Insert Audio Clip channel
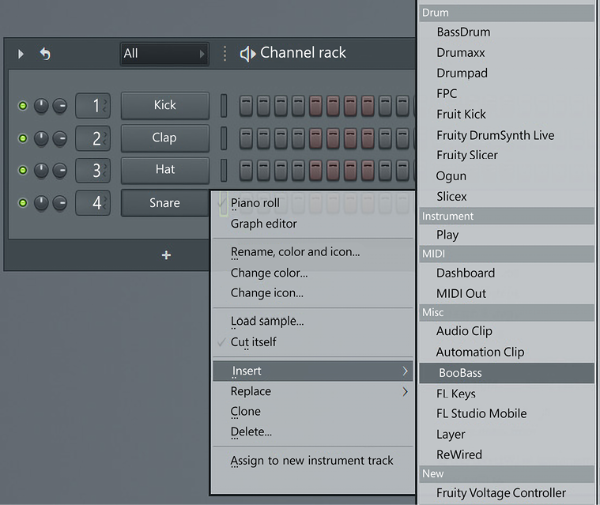This screenshot has width=600, height=505. tap(507, 331)
